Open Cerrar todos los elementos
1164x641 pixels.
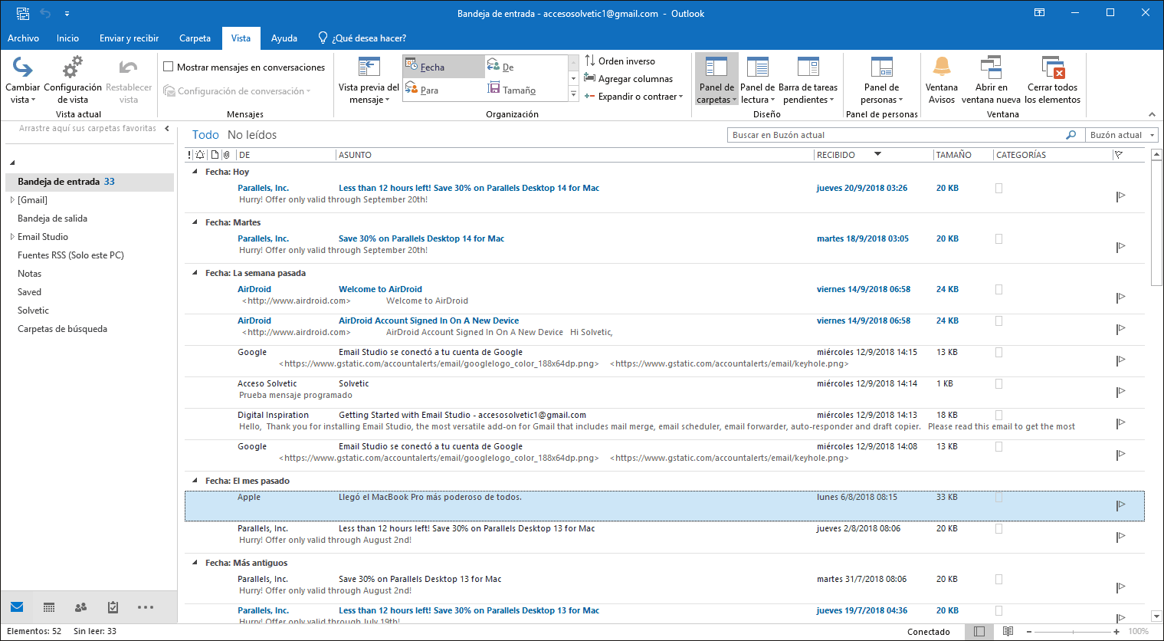1052,79
